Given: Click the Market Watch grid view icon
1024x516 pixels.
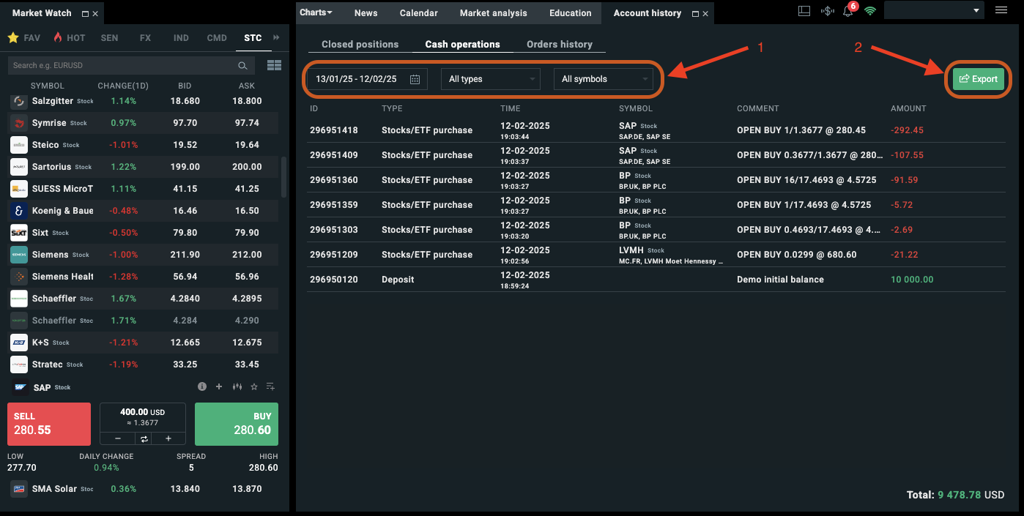Looking at the screenshot, I should 274,65.
